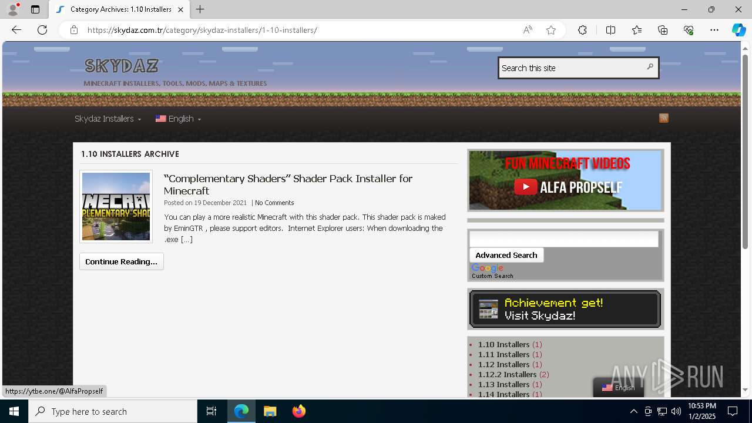The image size is (752, 423).
Task: View site information lock icon
Action: (x=73, y=30)
